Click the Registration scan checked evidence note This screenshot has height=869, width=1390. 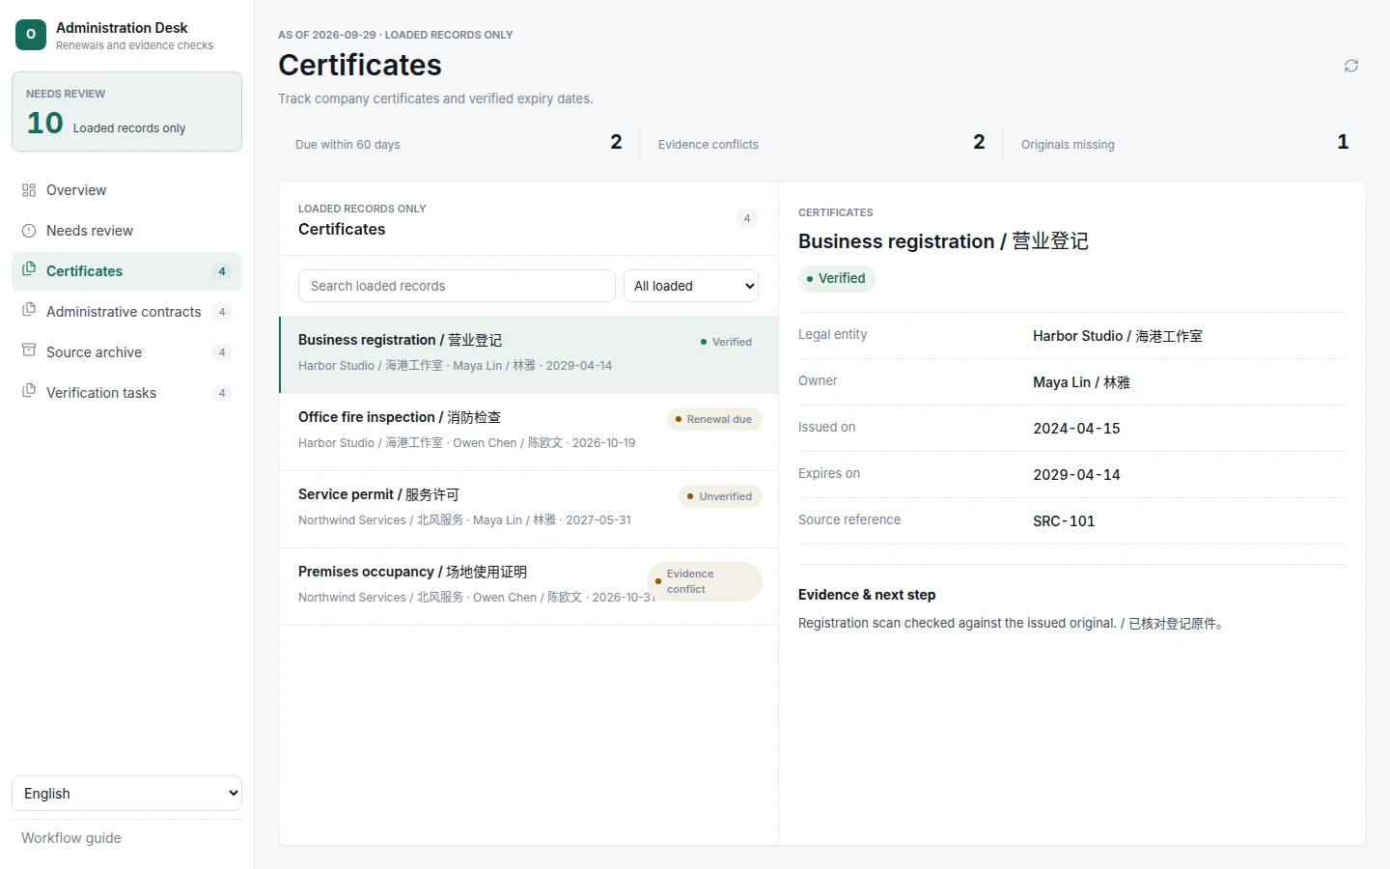(x=1012, y=624)
